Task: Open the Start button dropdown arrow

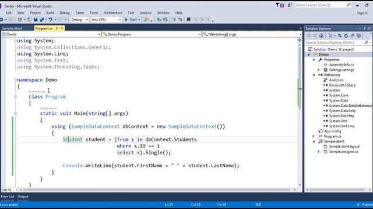Action: (x=139, y=20)
